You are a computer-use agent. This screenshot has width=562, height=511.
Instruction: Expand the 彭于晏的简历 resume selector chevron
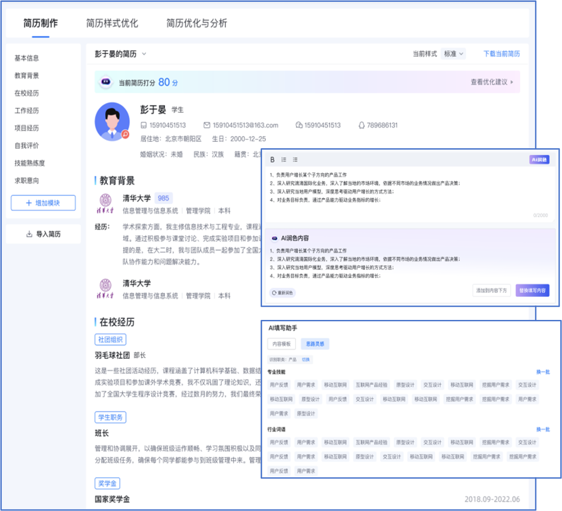(144, 54)
